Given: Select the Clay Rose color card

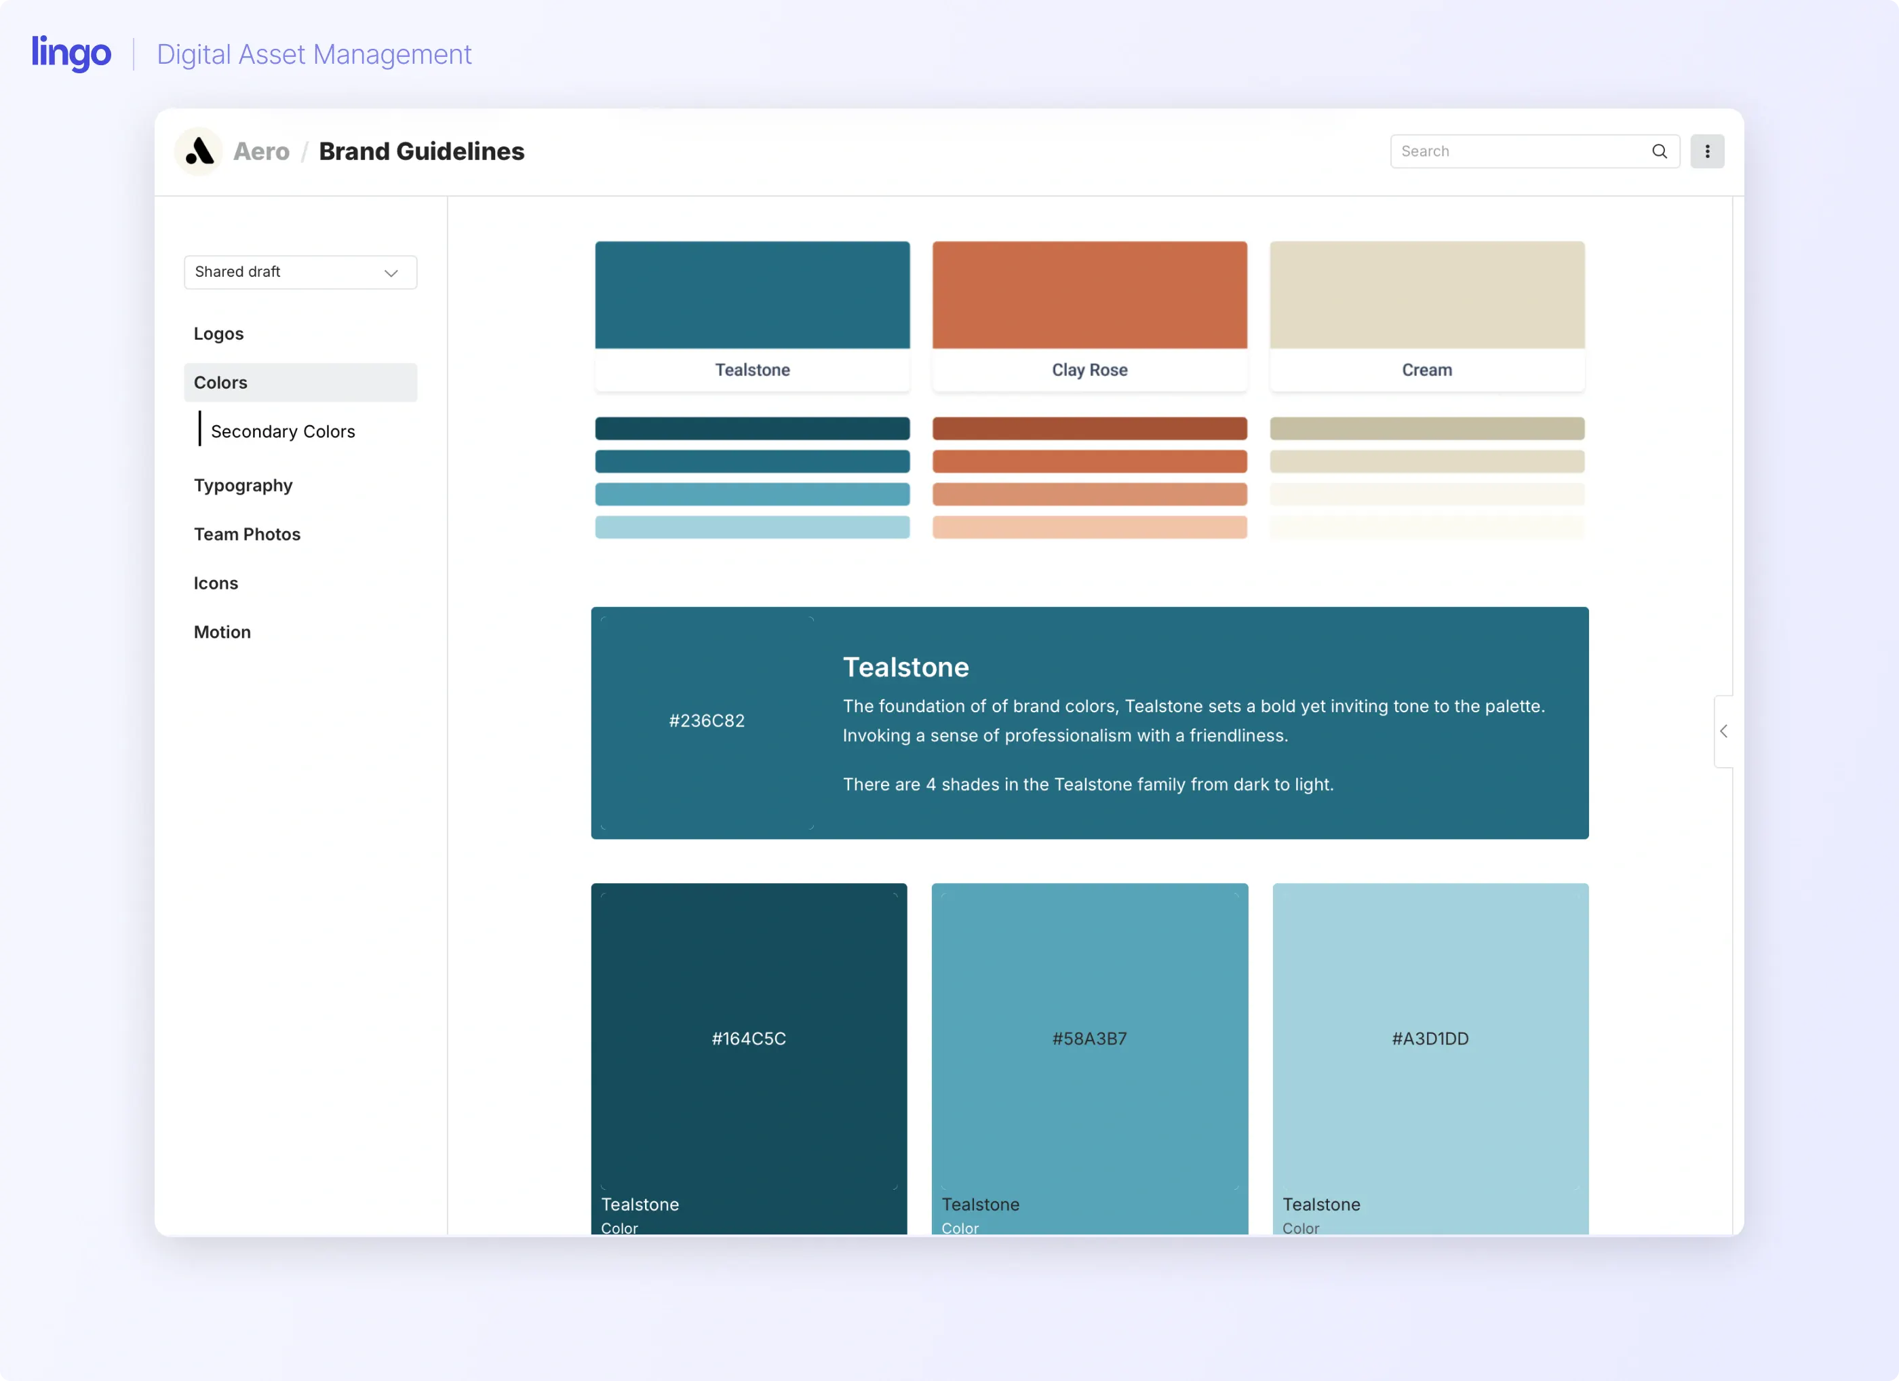Looking at the screenshot, I should pyautogui.click(x=1089, y=315).
